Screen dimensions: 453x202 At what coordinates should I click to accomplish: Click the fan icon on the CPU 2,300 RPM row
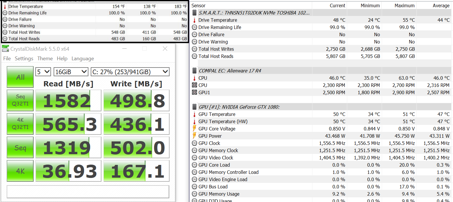pos(194,85)
